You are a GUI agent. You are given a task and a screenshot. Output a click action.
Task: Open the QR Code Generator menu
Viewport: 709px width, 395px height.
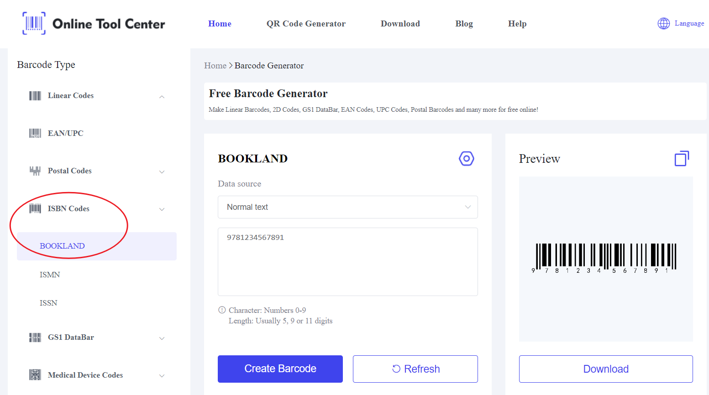306,24
